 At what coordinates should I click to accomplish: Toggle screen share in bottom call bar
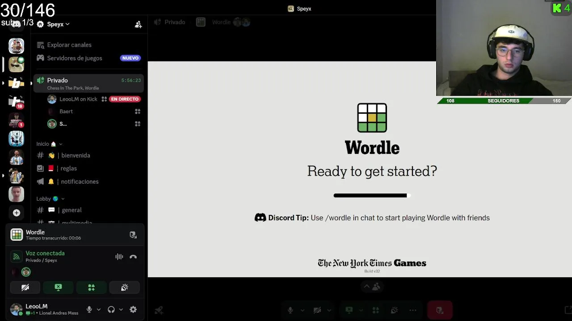click(349, 310)
